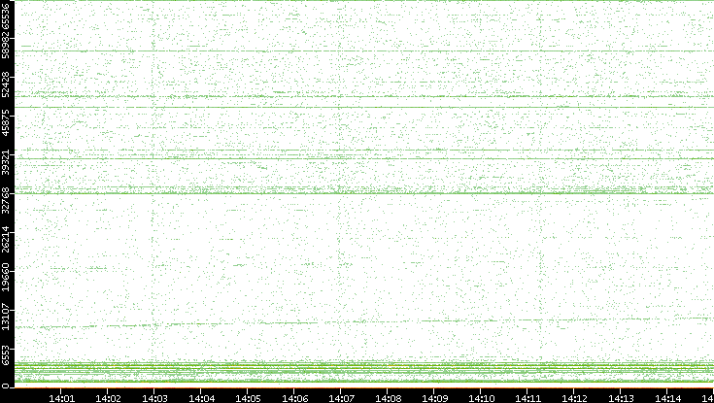Click the 14:01 time axis label

coord(61,398)
